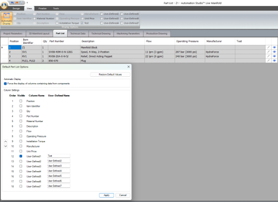This screenshot has height=202, width=278.
Task: Select the 248 bar (3600 psi) pressure cell
Action: point(190,56)
